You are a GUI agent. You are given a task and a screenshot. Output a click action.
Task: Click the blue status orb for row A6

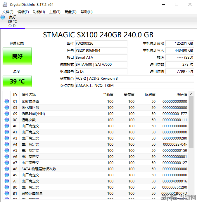7,156
